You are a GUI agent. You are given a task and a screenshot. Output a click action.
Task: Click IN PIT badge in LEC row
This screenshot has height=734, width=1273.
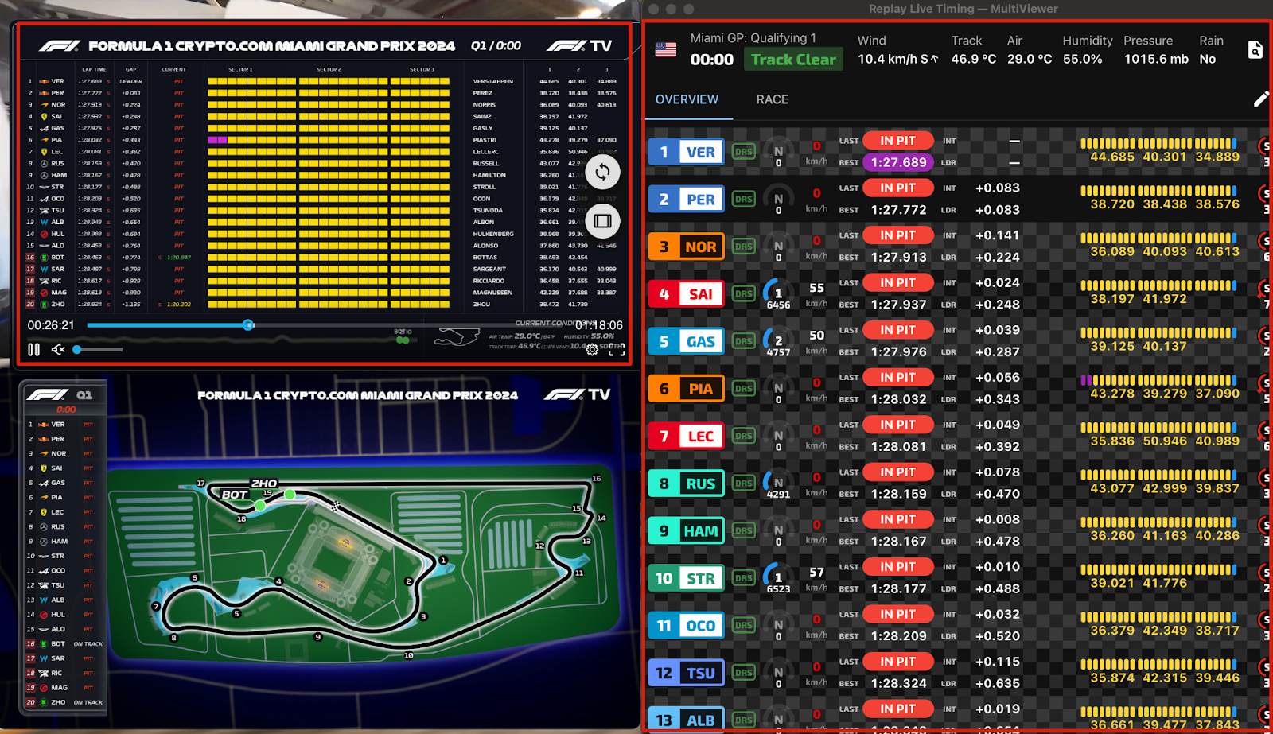[897, 425]
